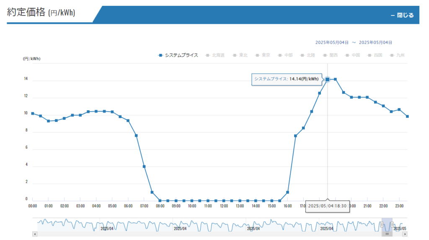This screenshot has width=429, height=240.
Task: Select left range handle in navigator
Action: coord(382,225)
